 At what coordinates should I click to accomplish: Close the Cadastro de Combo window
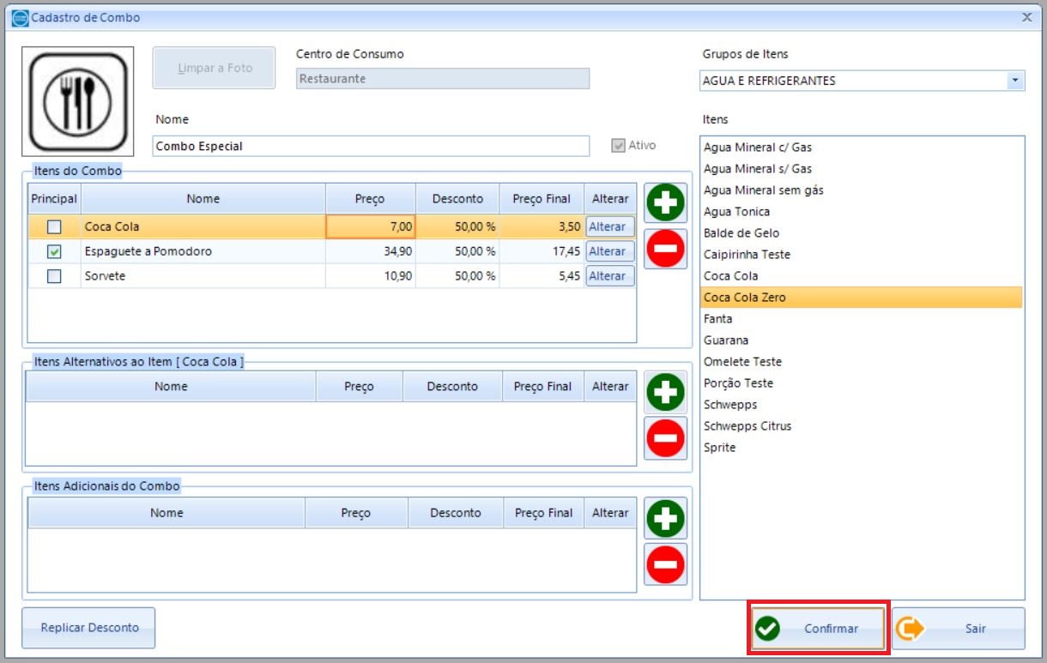tap(1027, 16)
